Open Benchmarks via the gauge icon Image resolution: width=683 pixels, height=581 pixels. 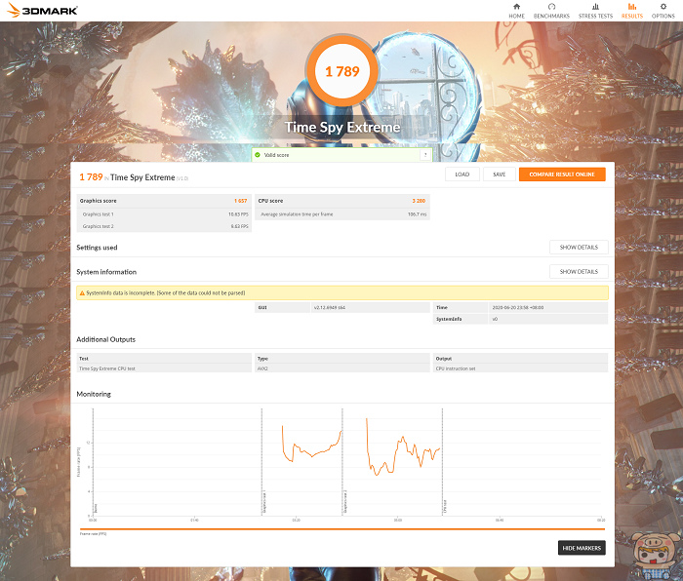tap(551, 7)
